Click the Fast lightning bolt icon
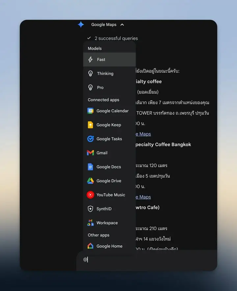The image size is (237, 291). tap(90, 60)
